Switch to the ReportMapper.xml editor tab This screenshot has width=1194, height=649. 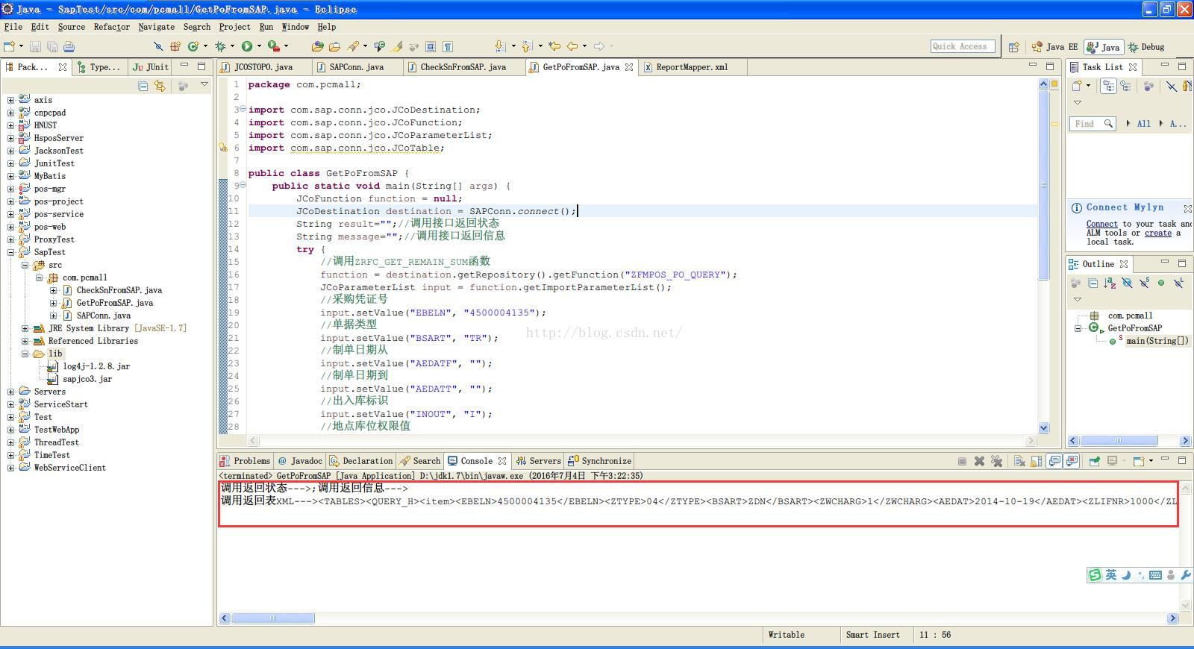click(x=692, y=67)
